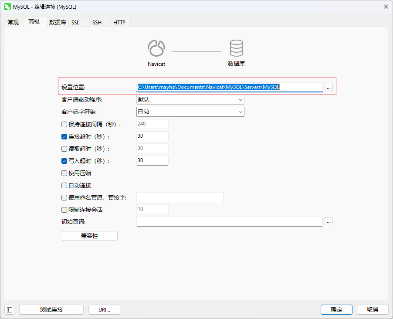Image resolution: width=393 pixels, height=319 pixels.
Task: Click the 初始查询 label text
Action: click(x=74, y=222)
